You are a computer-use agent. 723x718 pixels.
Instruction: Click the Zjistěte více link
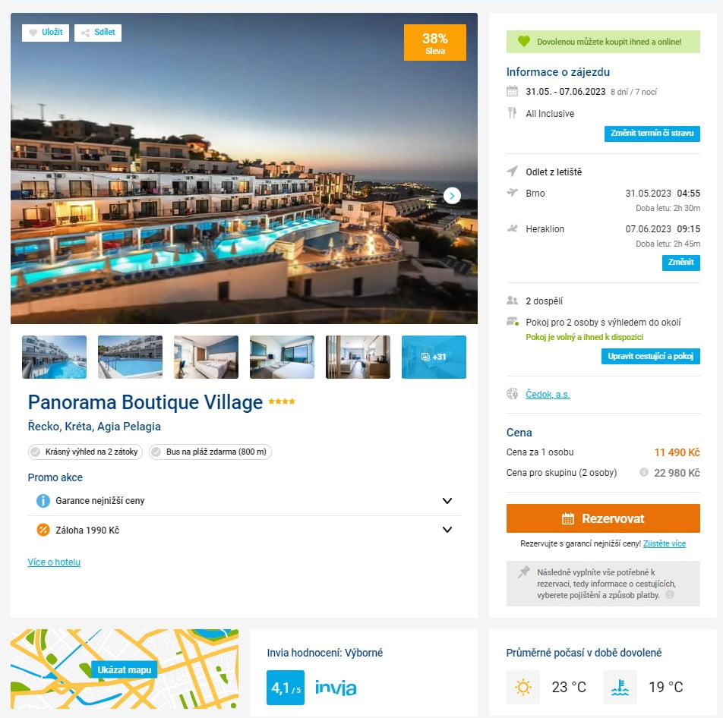664,544
